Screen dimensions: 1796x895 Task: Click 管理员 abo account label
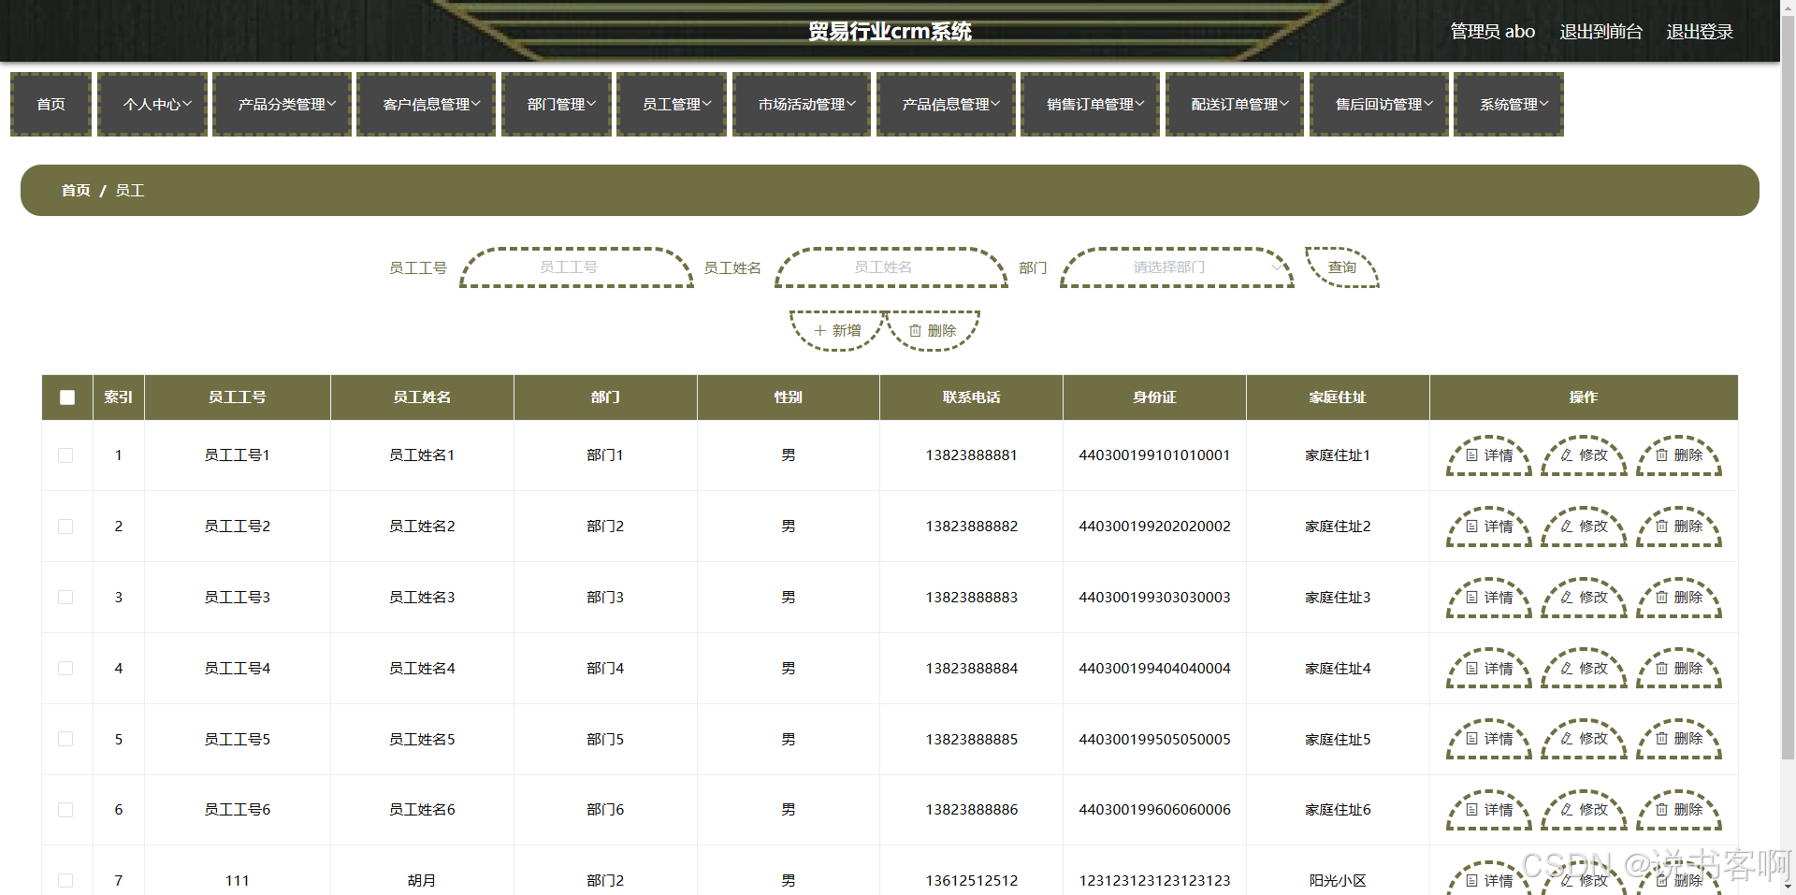[x=1492, y=32]
